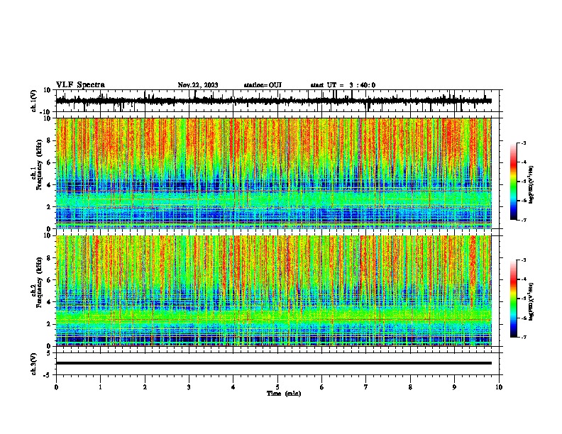Click the ch.2 spectrogram color scale bar

(514, 299)
